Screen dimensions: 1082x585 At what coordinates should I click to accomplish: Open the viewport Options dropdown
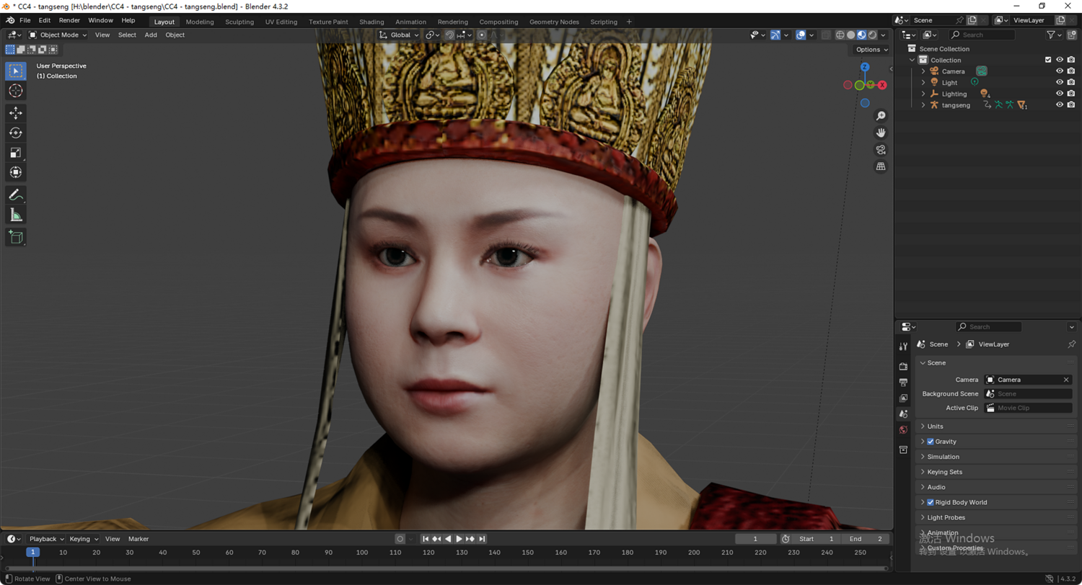(871, 50)
